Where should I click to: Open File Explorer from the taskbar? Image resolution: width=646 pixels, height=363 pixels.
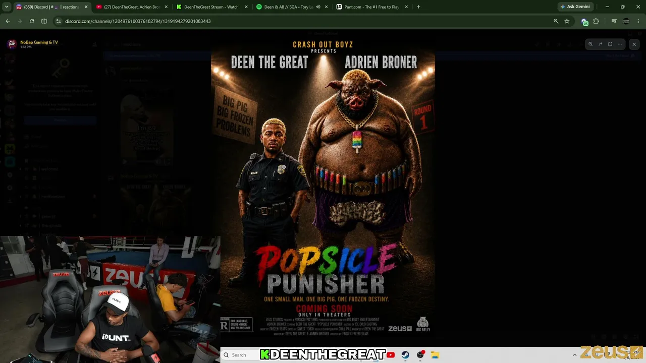click(x=435, y=355)
